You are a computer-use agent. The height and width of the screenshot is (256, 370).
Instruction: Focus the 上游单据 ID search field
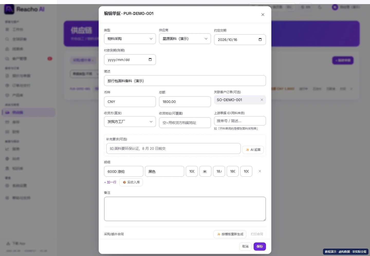(240, 121)
